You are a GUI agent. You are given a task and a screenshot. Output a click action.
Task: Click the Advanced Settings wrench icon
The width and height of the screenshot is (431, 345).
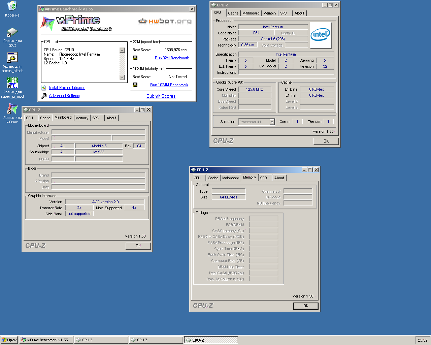click(x=44, y=96)
